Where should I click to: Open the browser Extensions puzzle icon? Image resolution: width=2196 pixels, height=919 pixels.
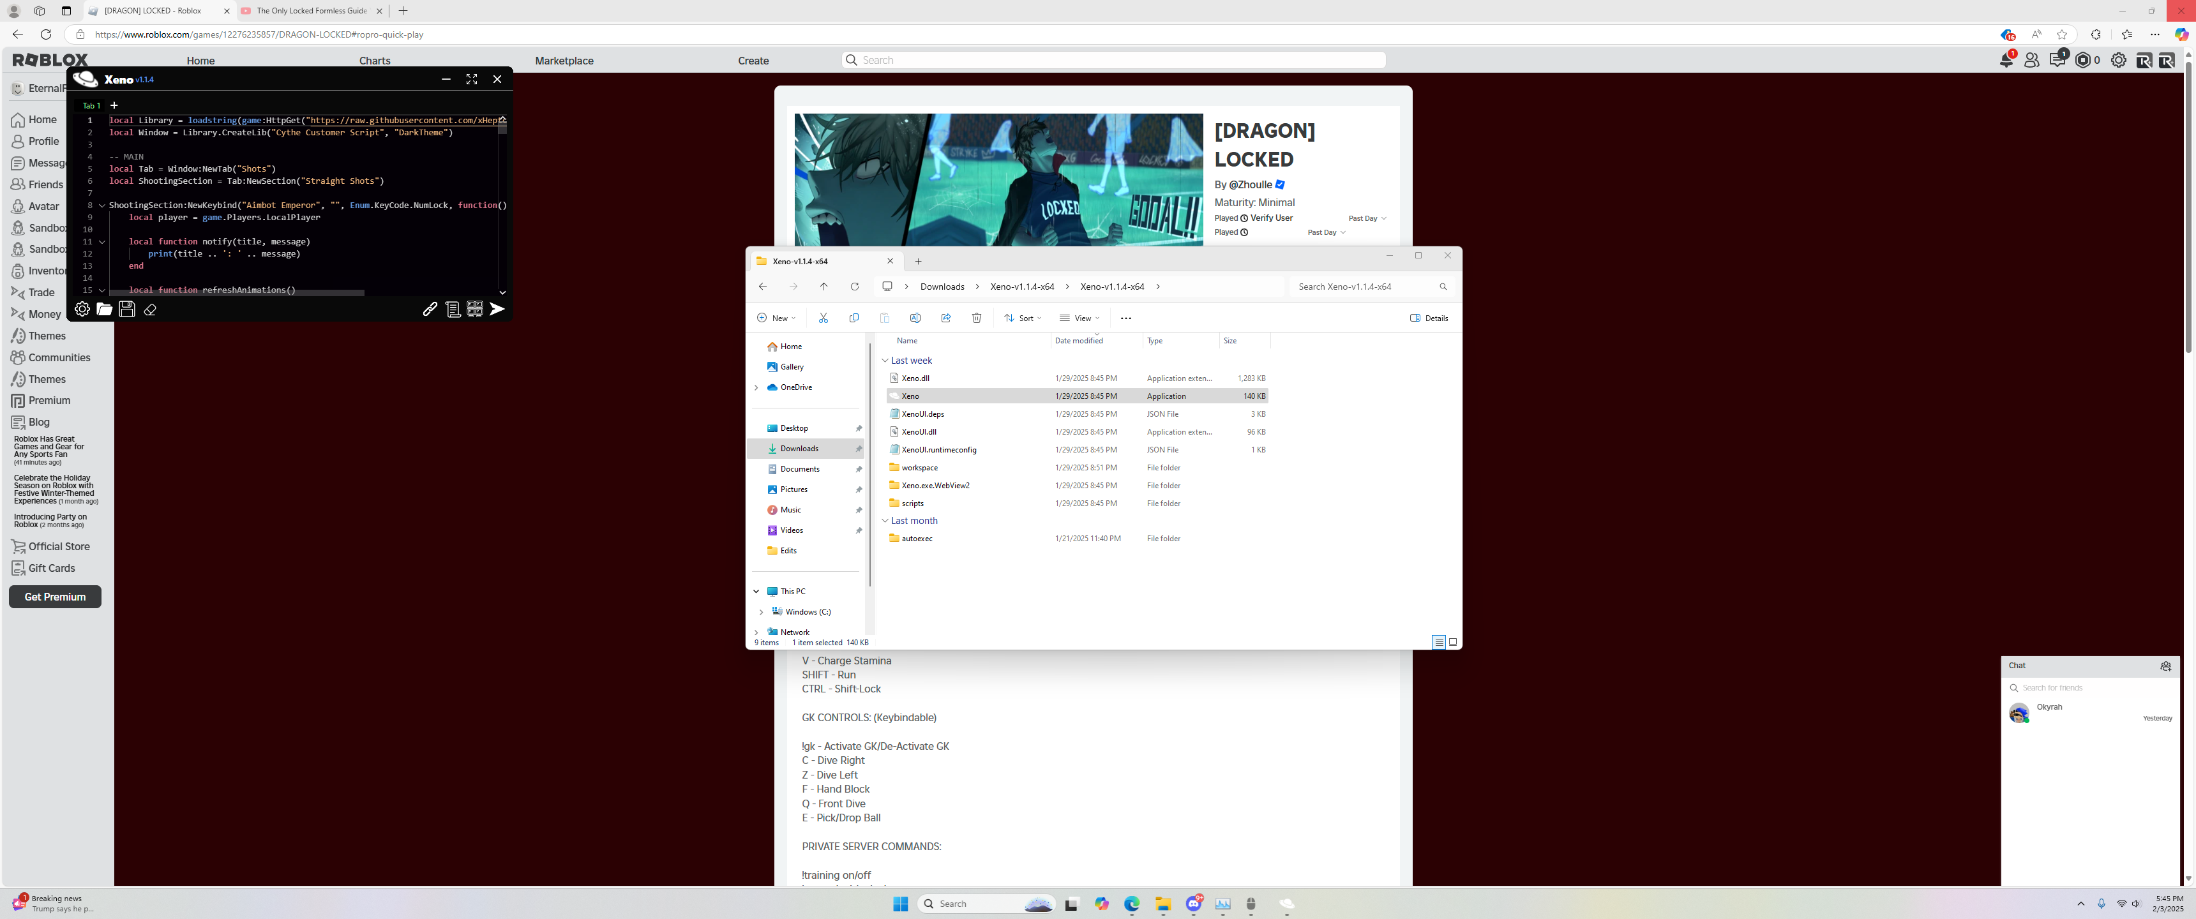click(2096, 34)
